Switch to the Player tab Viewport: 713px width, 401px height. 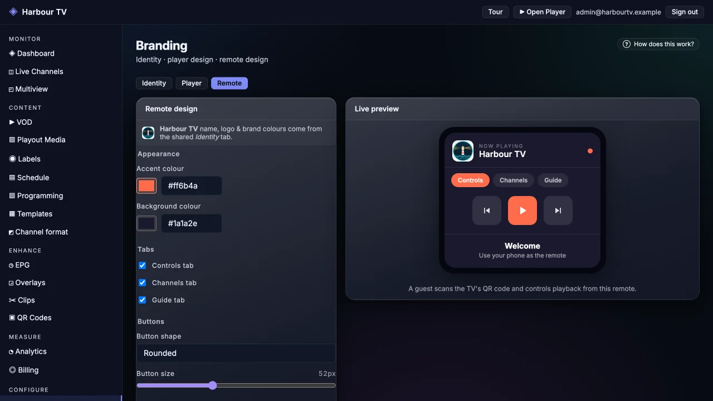tap(192, 83)
